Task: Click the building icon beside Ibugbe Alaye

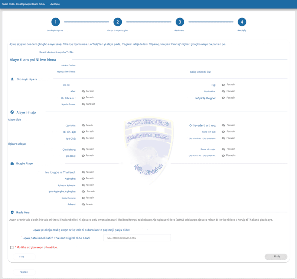Action: coord(12,163)
